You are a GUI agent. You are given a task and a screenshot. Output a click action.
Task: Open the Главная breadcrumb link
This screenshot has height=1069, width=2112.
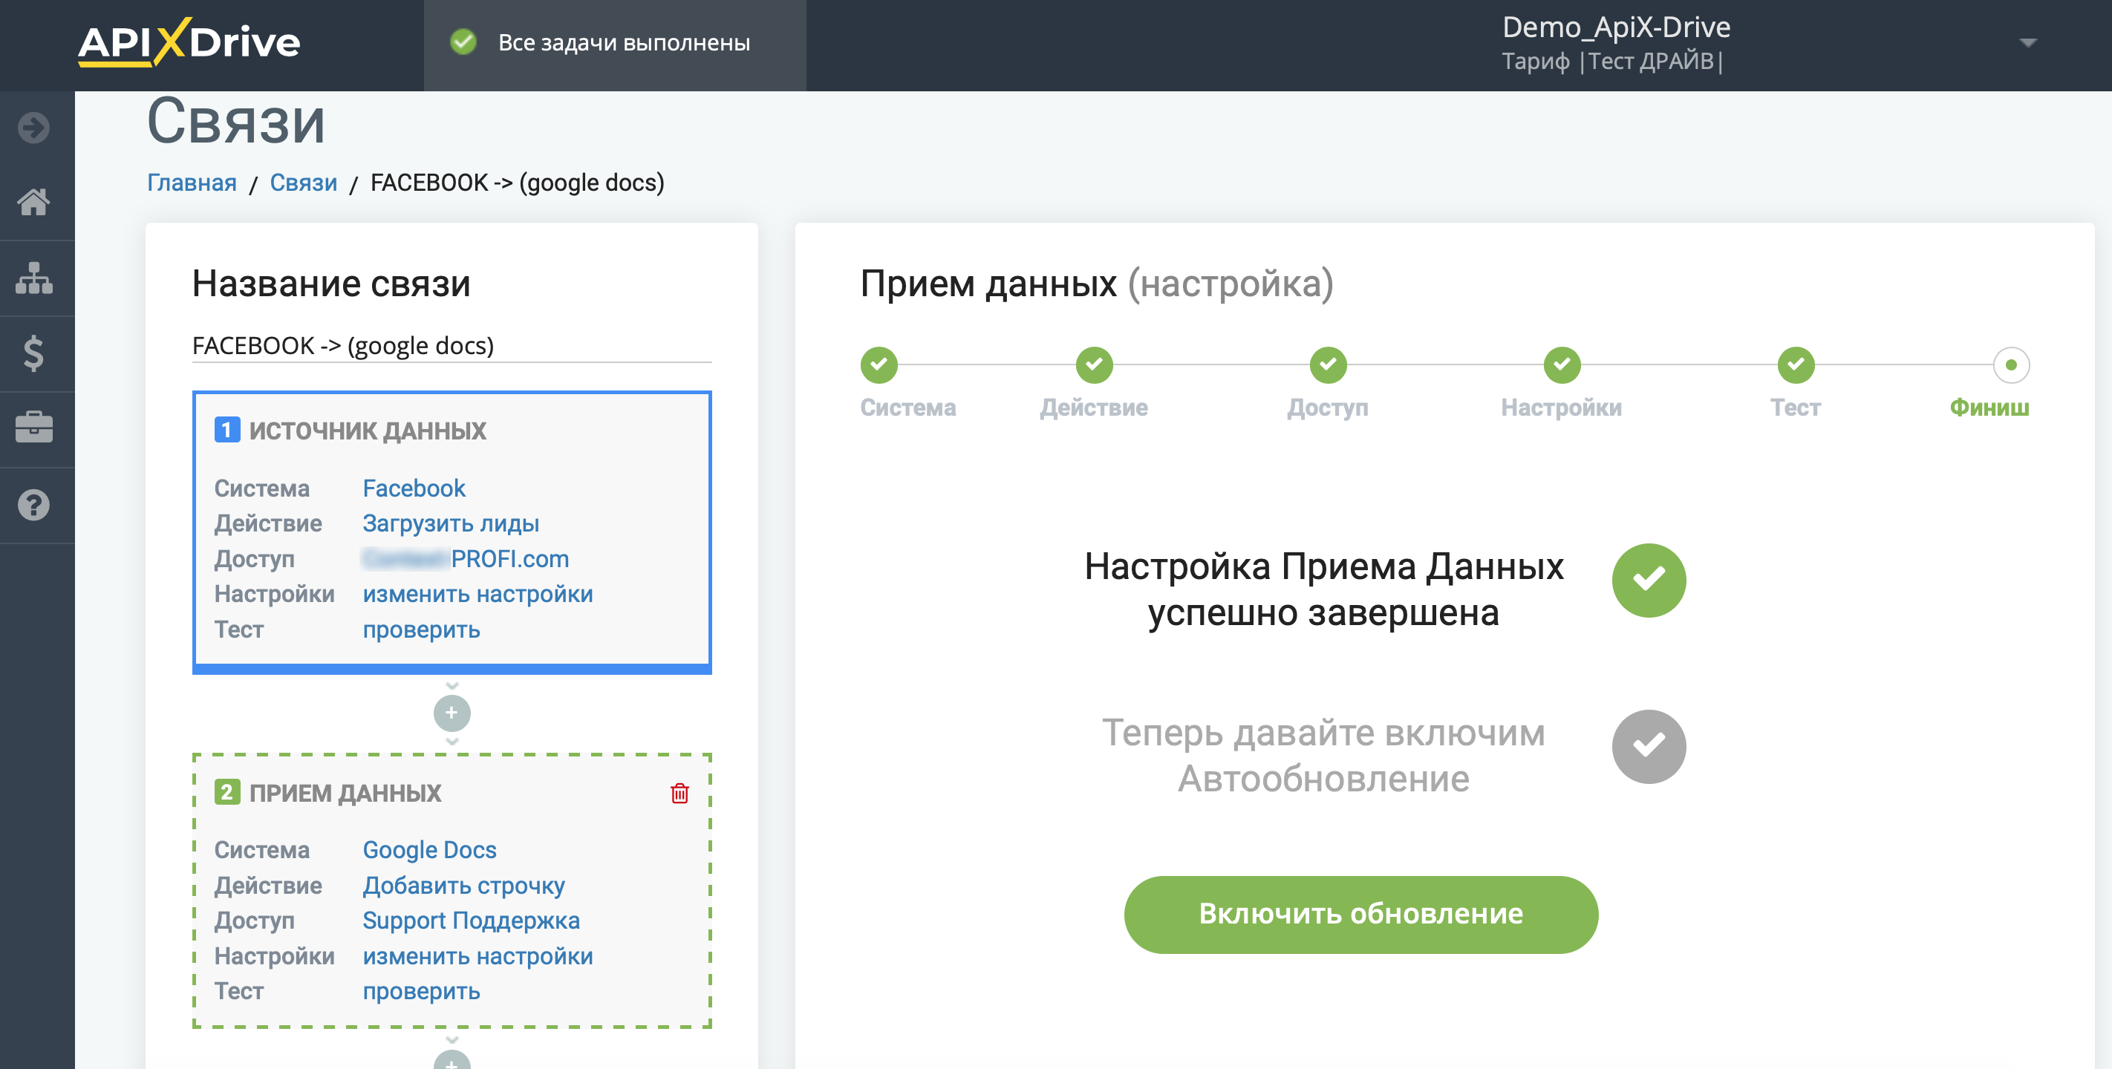click(x=192, y=182)
